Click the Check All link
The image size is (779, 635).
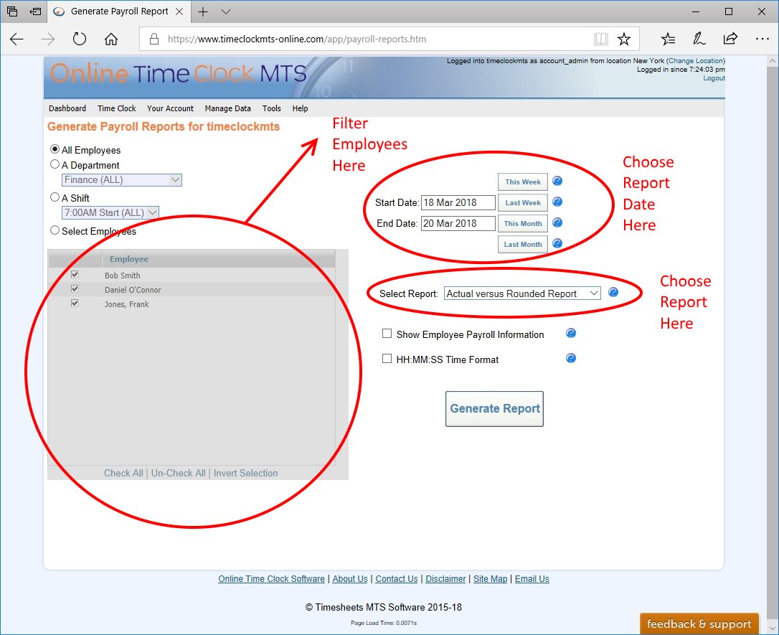(123, 473)
